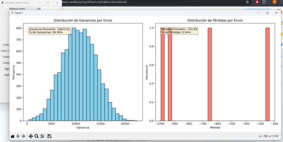Click the browser address bar URL
Image resolution: width=283 pixels, height=142 pixels.
pyautogui.click(x=94, y=2)
